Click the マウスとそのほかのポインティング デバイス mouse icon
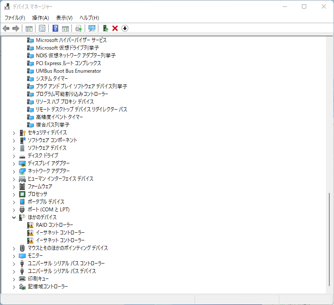334x305 pixels. 22,248
